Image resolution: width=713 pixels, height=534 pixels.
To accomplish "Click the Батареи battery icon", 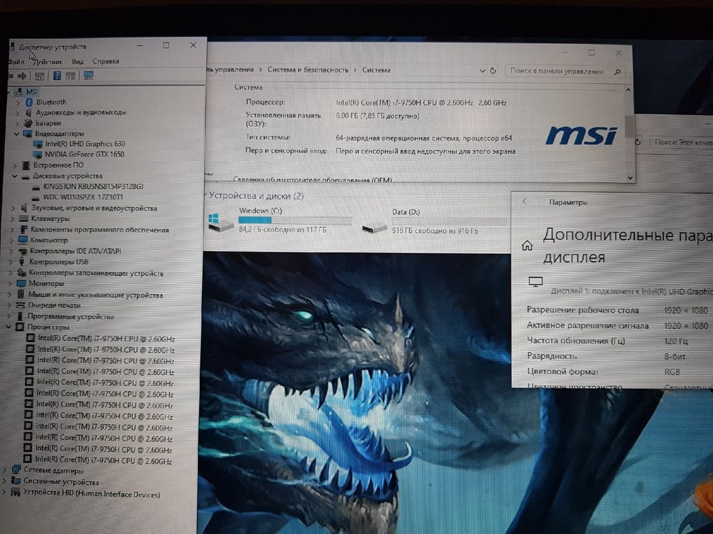I will tap(28, 123).
